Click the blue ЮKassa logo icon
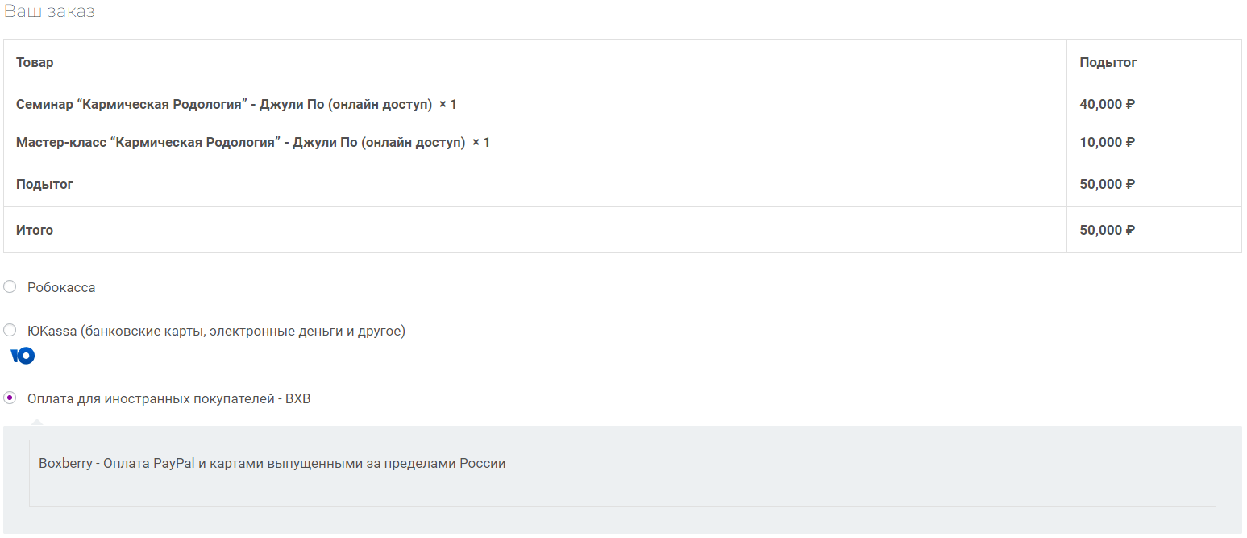Viewport: 1247px width, 538px height. coord(23,356)
